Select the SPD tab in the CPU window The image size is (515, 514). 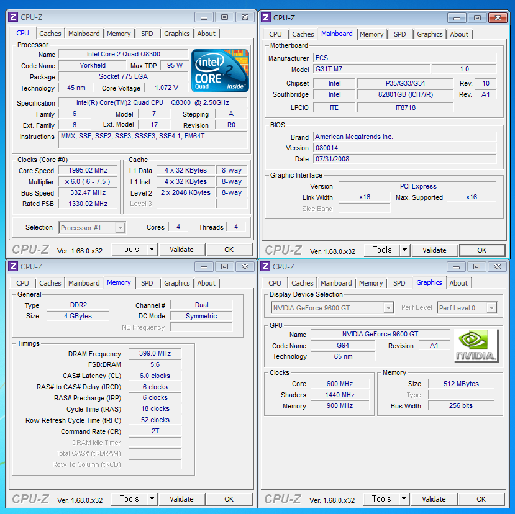(x=147, y=34)
